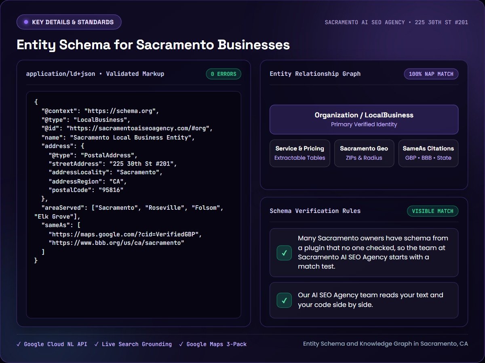The width and height of the screenshot is (485, 363).
Task: Click the streetAddress line in code
Action: tap(113, 164)
